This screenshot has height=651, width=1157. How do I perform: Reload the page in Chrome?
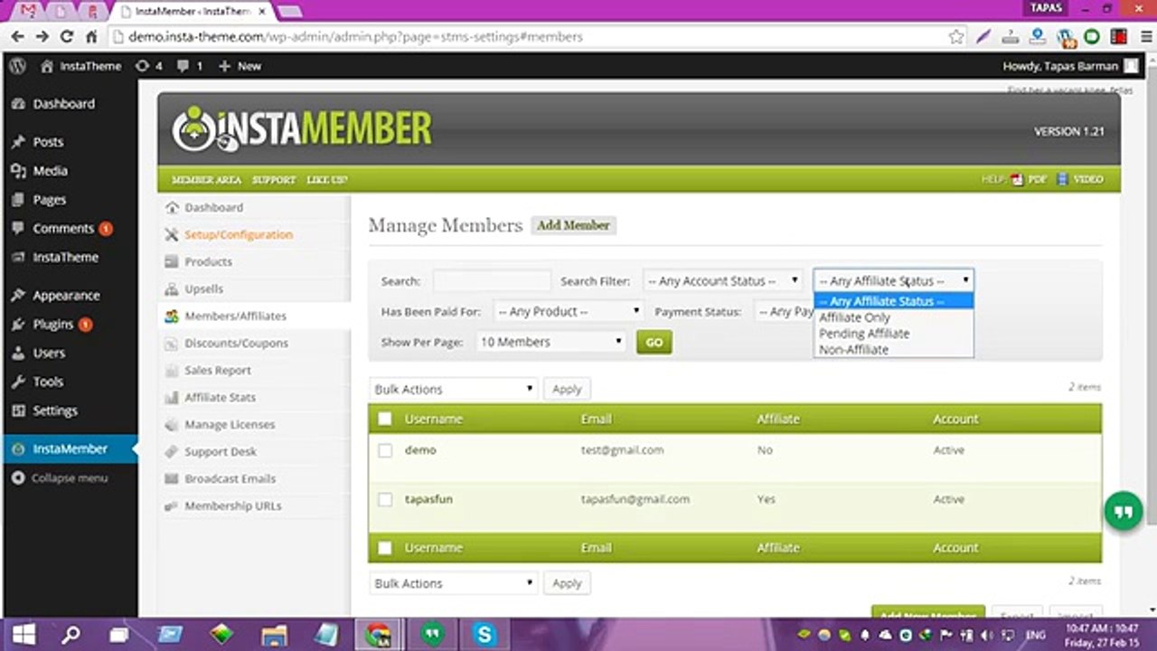66,37
